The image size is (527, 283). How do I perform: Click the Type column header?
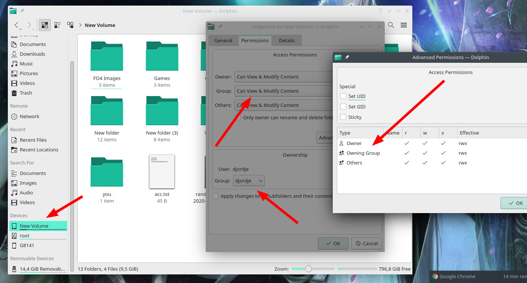[360, 133]
